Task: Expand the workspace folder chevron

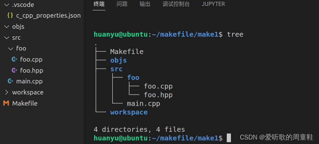Action: coord(7,92)
